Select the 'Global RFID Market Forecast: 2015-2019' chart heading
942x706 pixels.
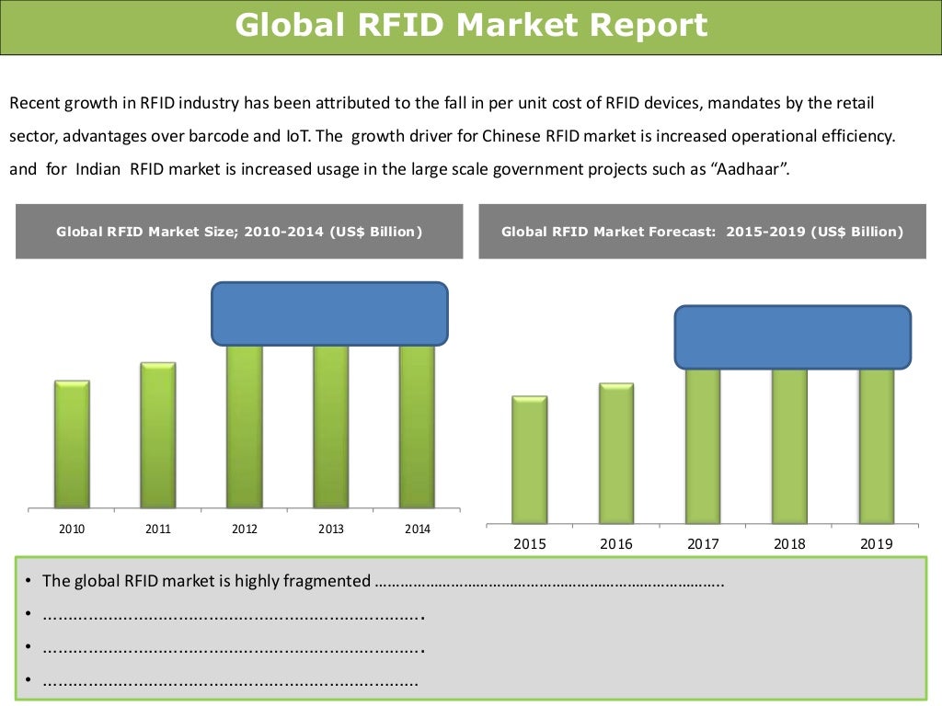coord(702,232)
